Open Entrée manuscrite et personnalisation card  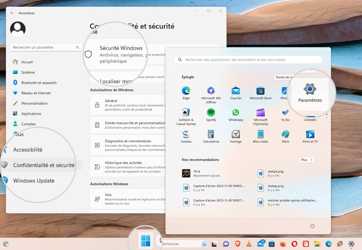coord(128,125)
